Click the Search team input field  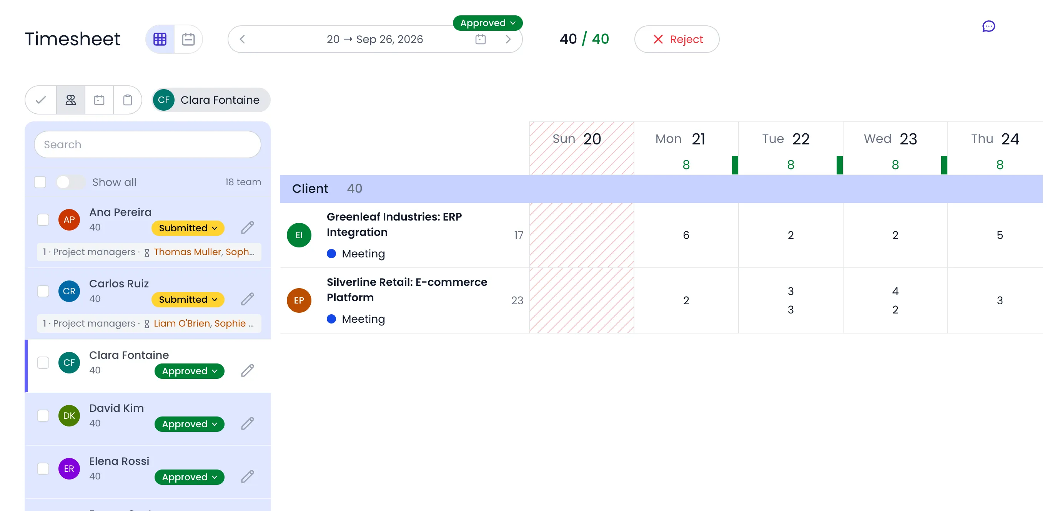point(147,144)
